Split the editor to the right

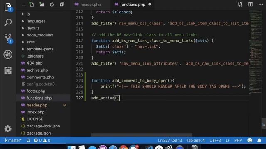pyautogui.click(x=250, y=5)
